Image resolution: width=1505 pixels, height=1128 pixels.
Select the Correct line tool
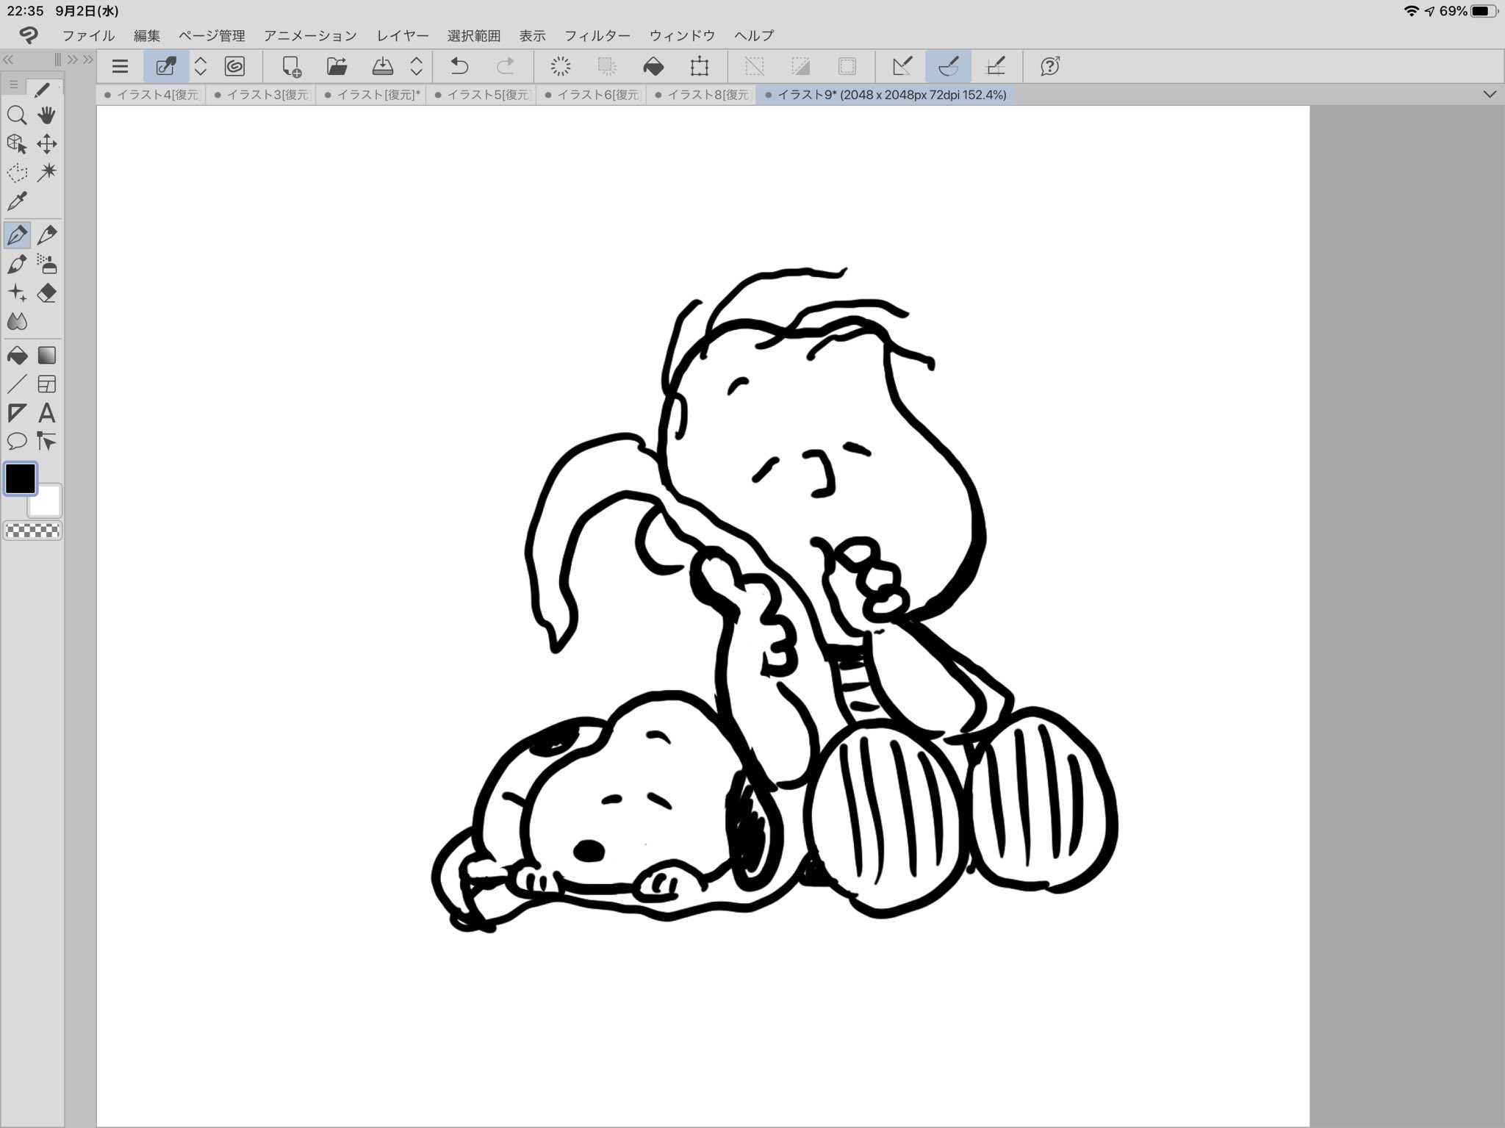[x=46, y=442]
